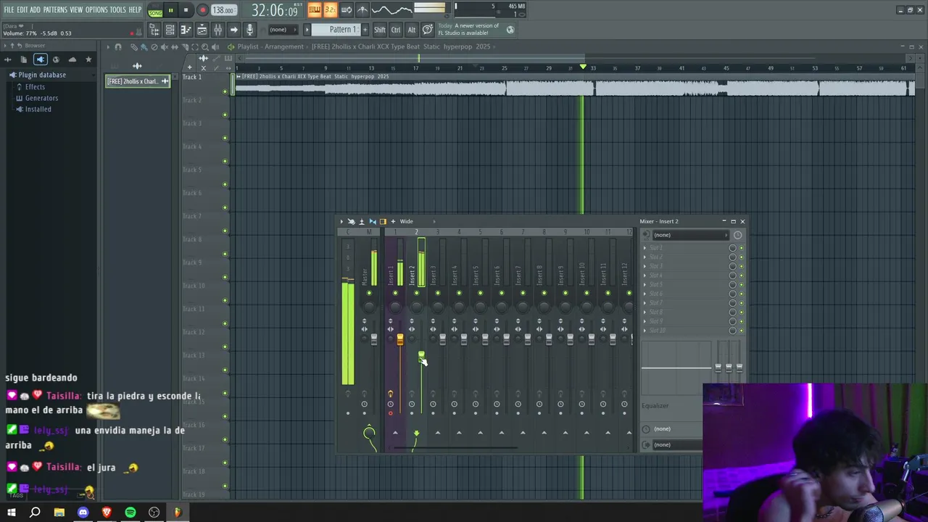The height and width of the screenshot is (522, 928).
Task: Select the Slice tool in Playlist toolbar
Action: coord(184,47)
